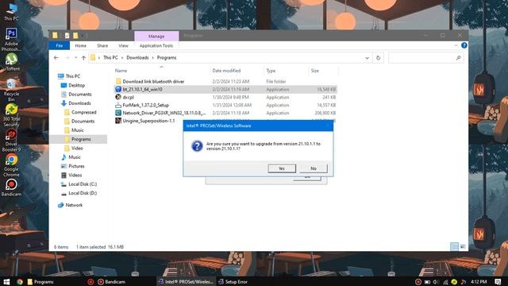The image size is (508, 286).
Task: Open Music folder under Downloads
Action: pos(78,130)
